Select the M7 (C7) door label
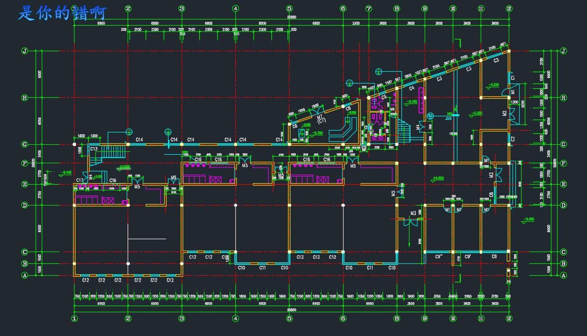This screenshot has width=587, height=336. tap(320, 118)
